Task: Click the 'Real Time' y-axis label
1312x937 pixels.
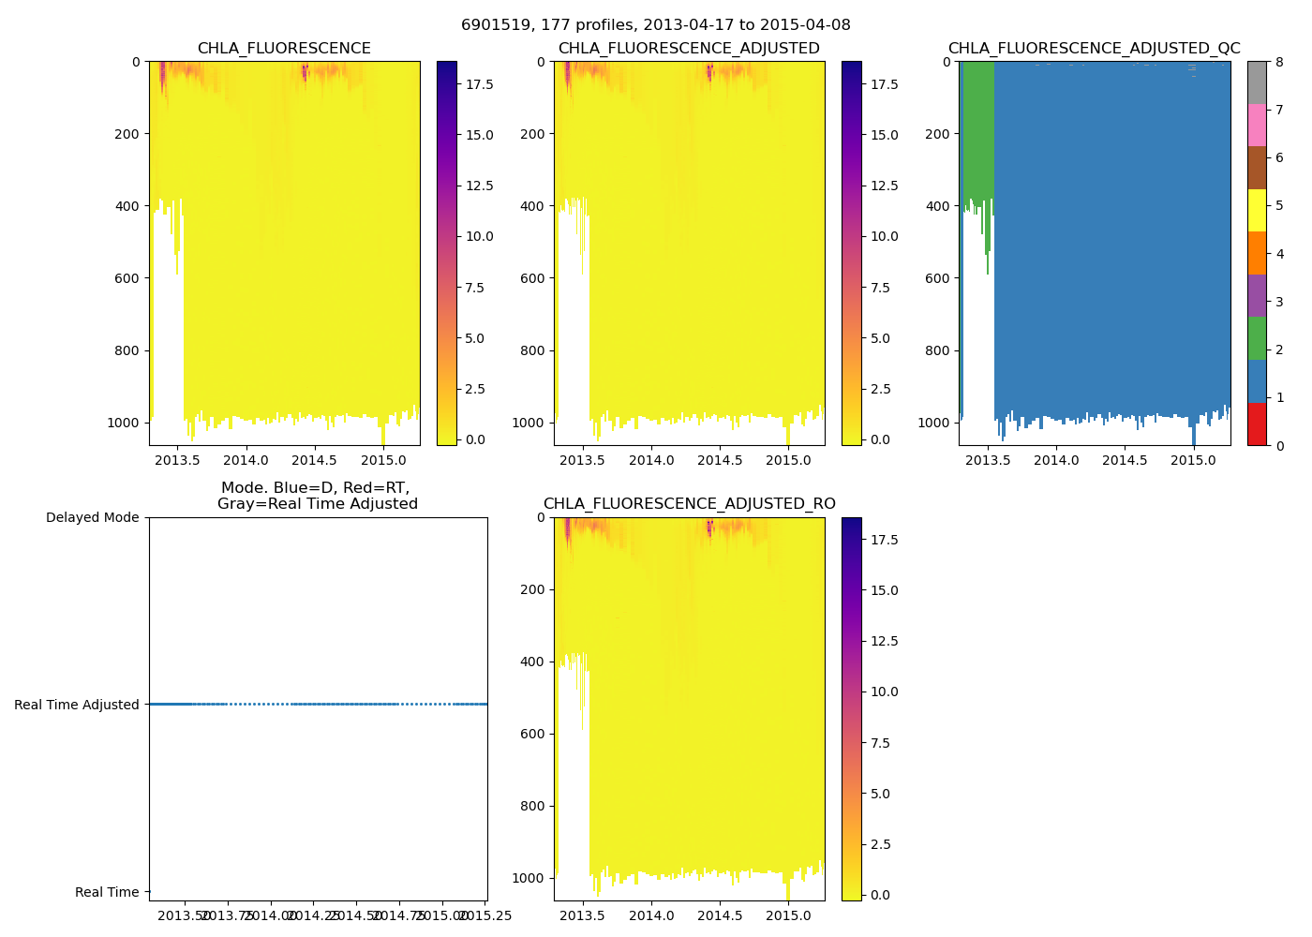Action: tap(107, 892)
